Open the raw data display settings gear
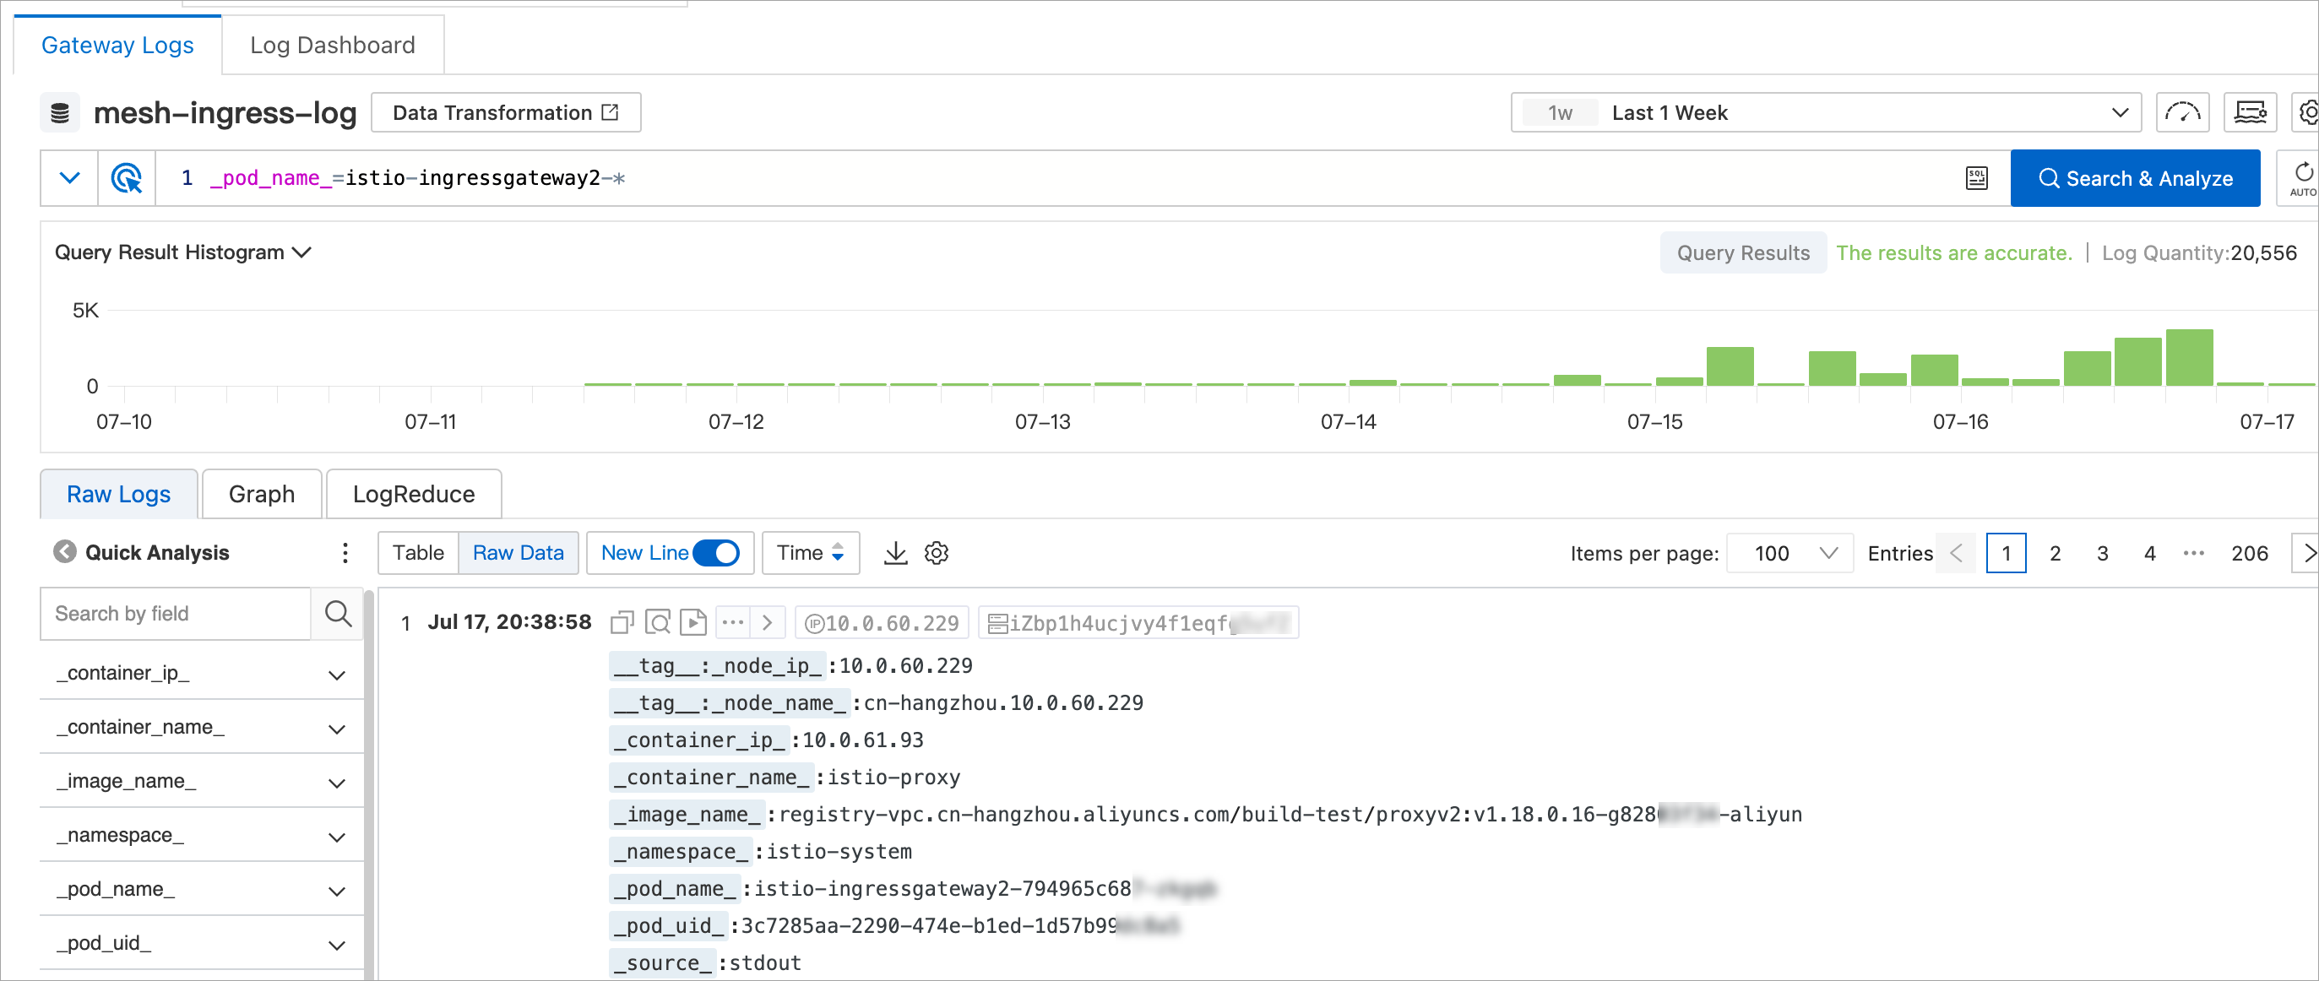This screenshot has width=2319, height=981. coord(937,553)
